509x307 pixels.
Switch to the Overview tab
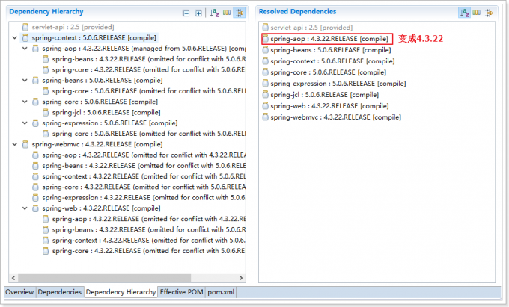point(20,292)
